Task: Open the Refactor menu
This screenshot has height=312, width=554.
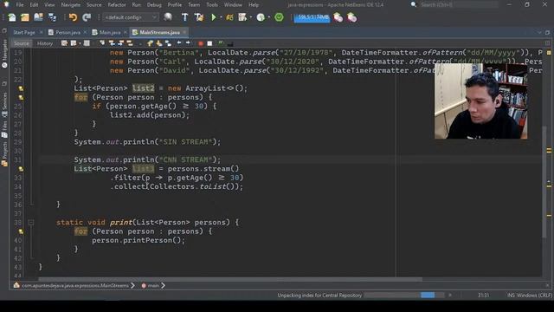Action: tap(117, 5)
